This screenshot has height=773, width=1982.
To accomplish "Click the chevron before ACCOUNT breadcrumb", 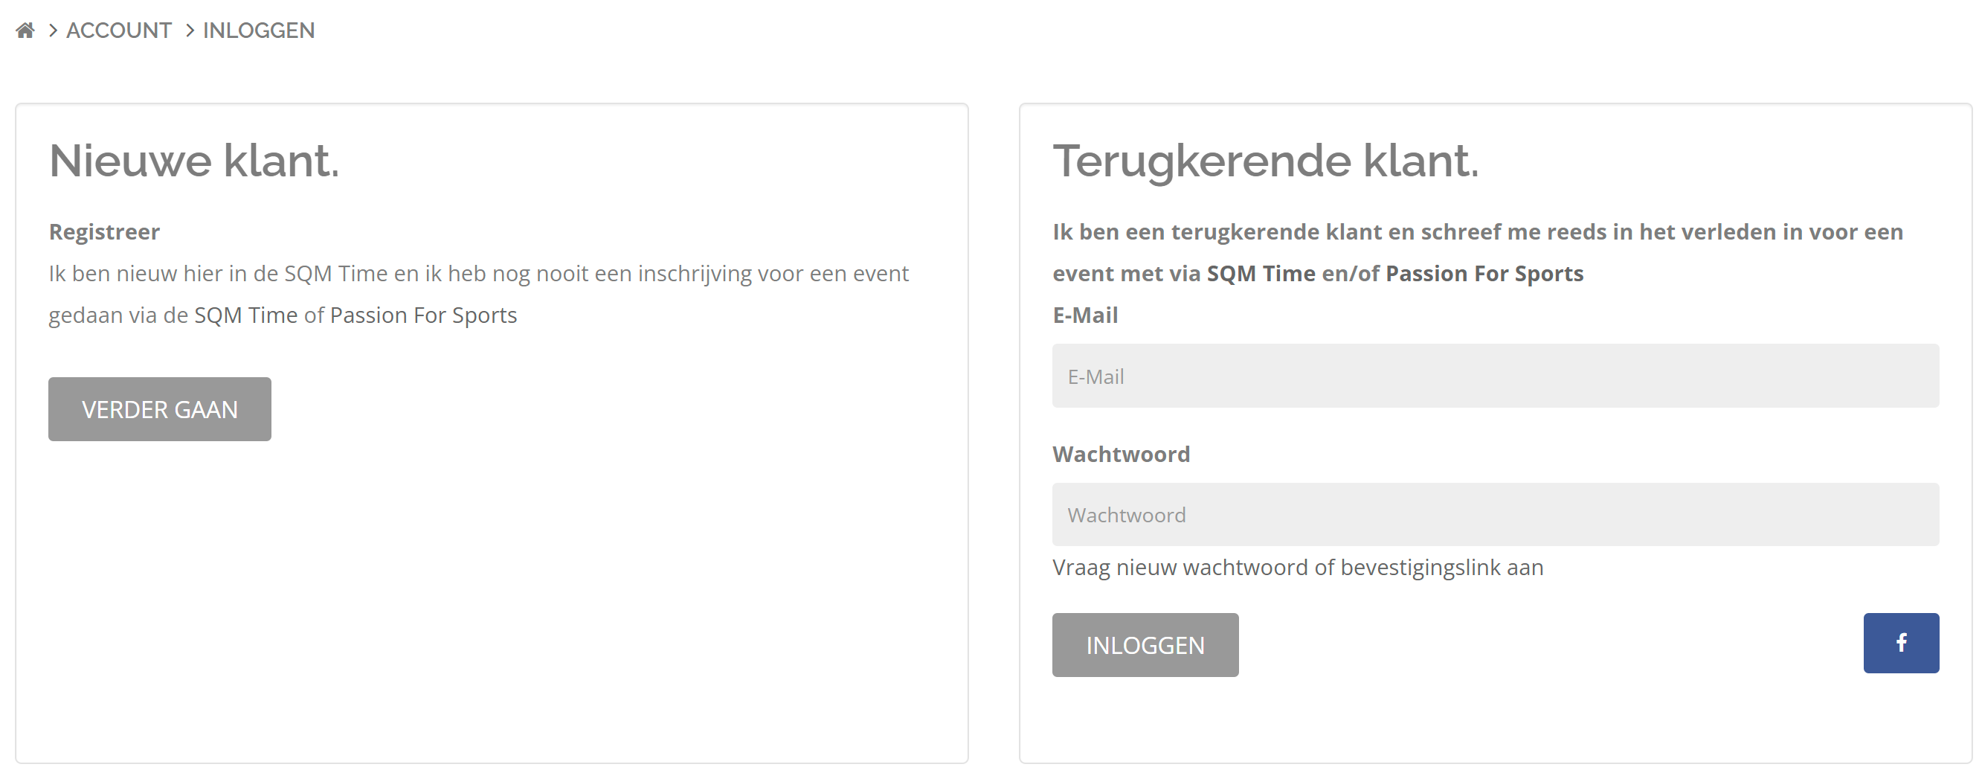I will 53,30.
